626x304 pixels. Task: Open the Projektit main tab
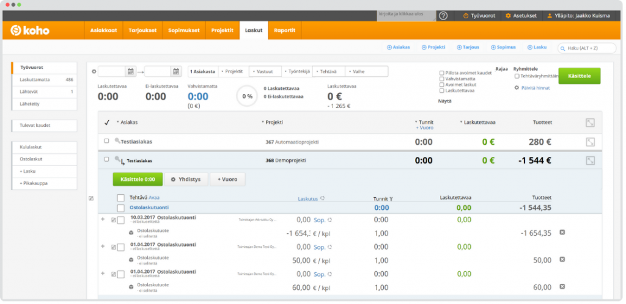point(223,31)
